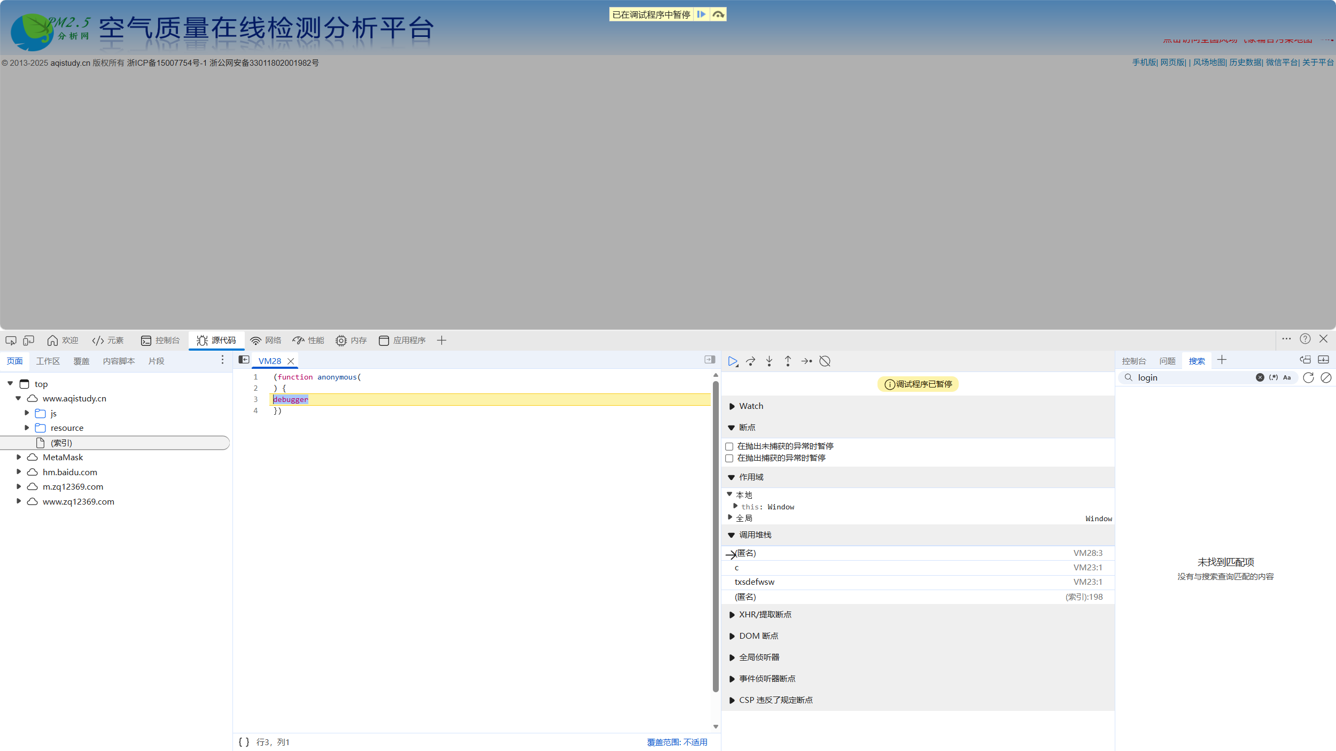The width and height of the screenshot is (1336, 751).
Task: Click the 手机版 link in the footer
Action: point(1144,62)
